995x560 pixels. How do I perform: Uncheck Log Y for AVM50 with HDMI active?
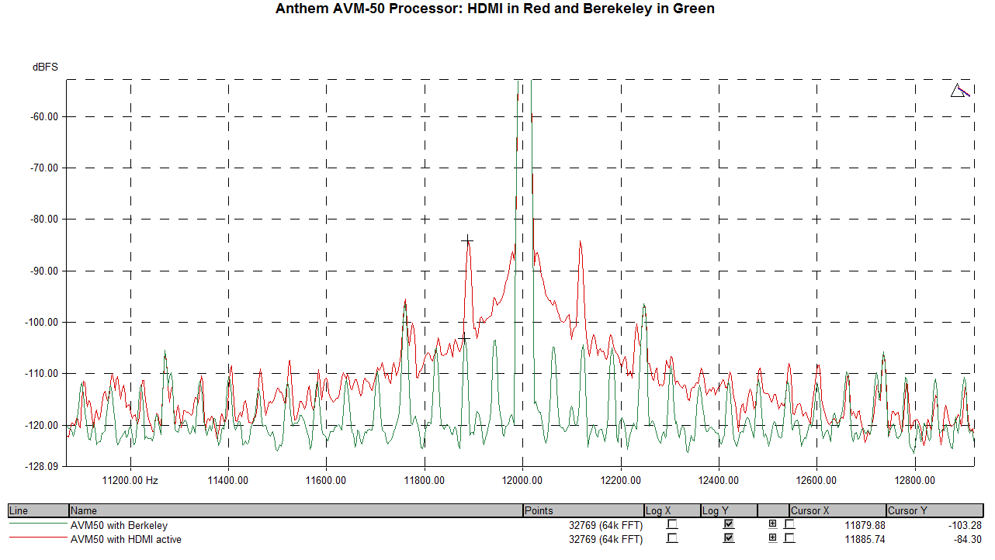pyautogui.click(x=729, y=538)
